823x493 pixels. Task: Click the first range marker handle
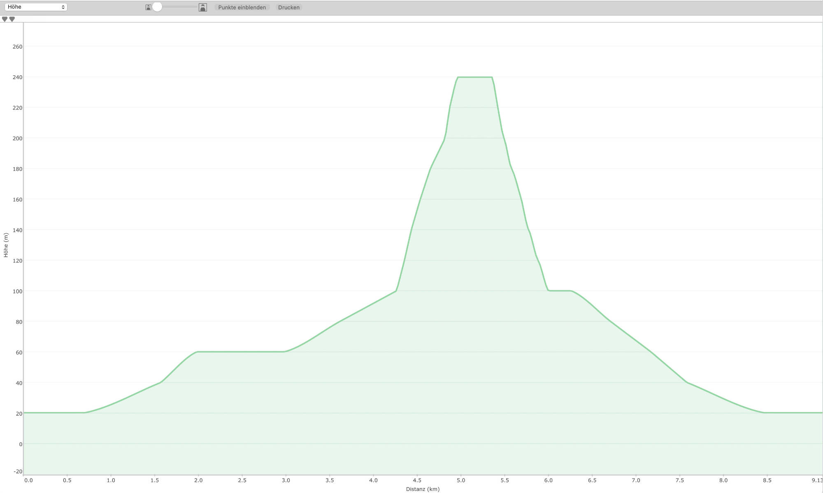(x=5, y=19)
